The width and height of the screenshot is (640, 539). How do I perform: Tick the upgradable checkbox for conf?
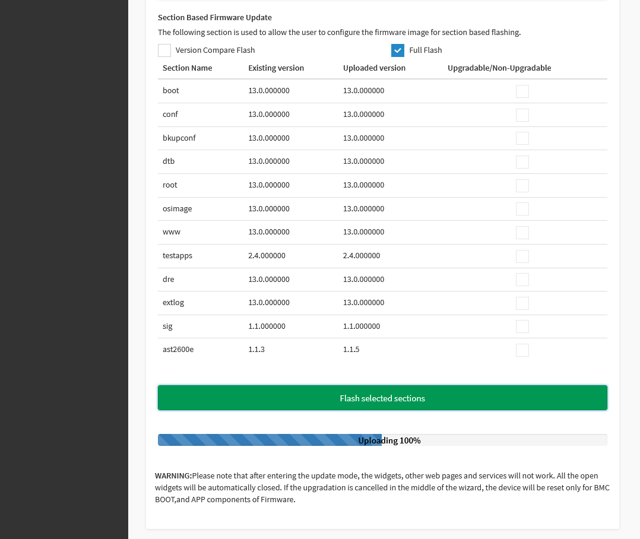tap(522, 115)
